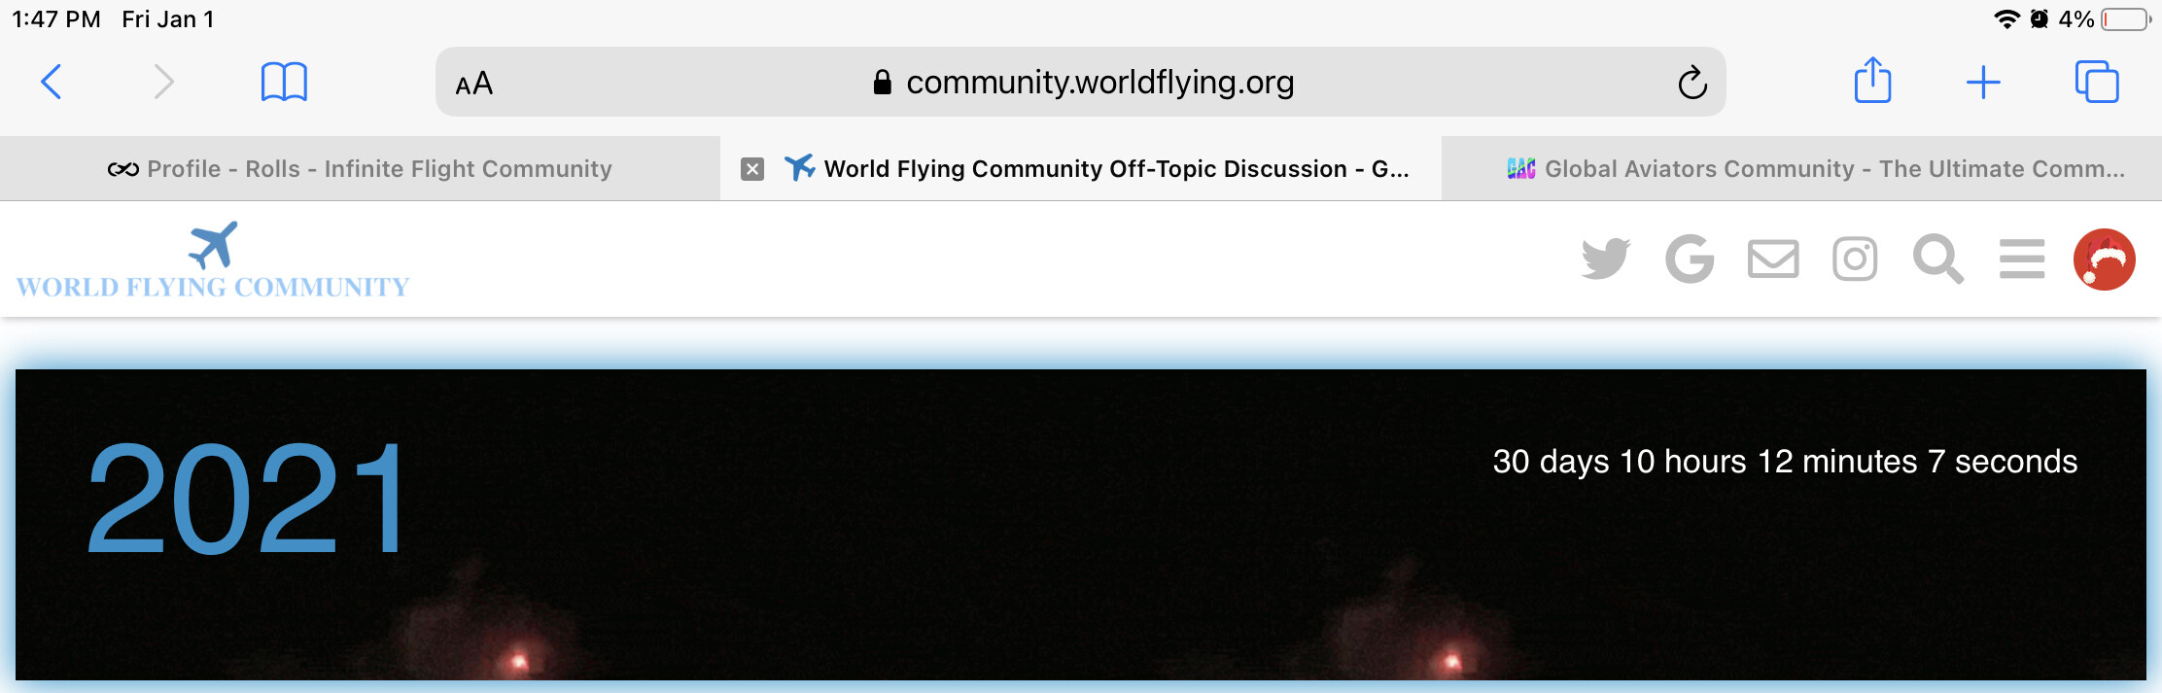This screenshot has height=693, width=2162.
Task: Open the forum search
Action: pyautogui.click(x=1937, y=260)
